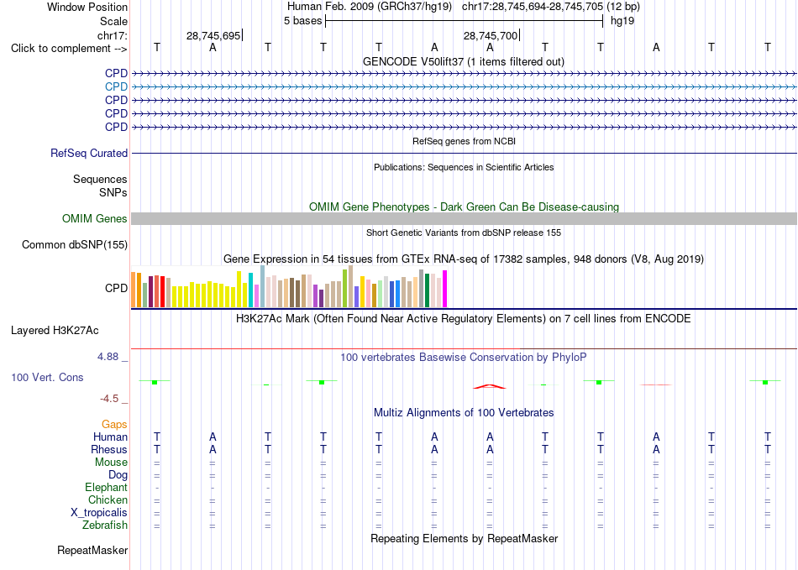Viewport: 798px width, 570px height.
Task: Select the X_tropicalis alignment row label
Action: pyautogui.click(x=99, y=513)
